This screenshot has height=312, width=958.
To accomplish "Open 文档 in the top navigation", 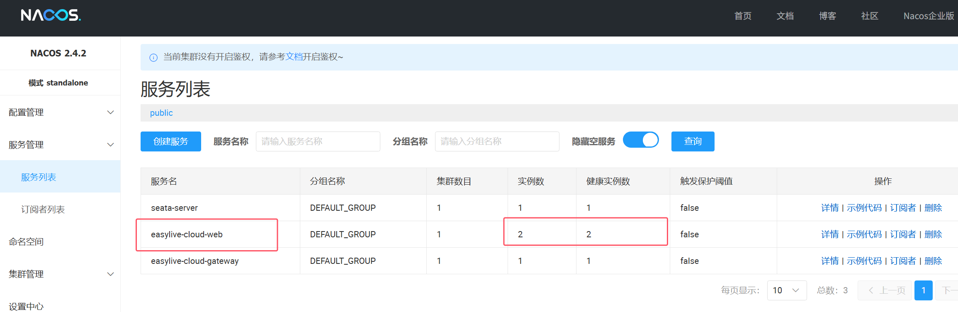I will pos(785,16).
